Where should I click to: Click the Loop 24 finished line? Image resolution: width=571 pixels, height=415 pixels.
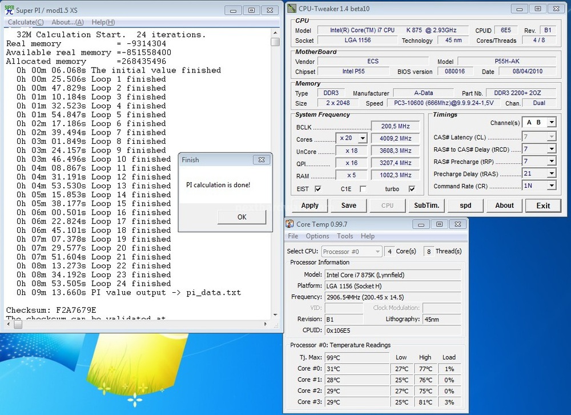[94, 284]
